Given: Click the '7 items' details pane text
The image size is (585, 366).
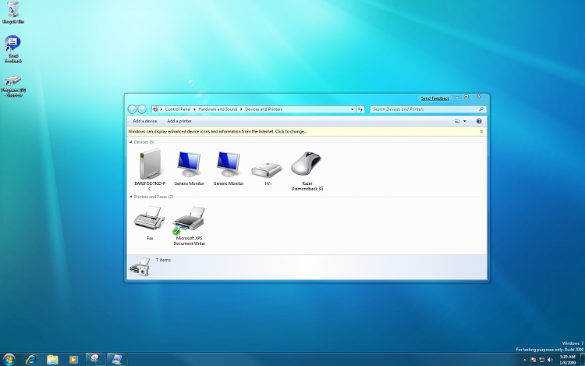Looking at the screenshot, I should pos(163,261).
